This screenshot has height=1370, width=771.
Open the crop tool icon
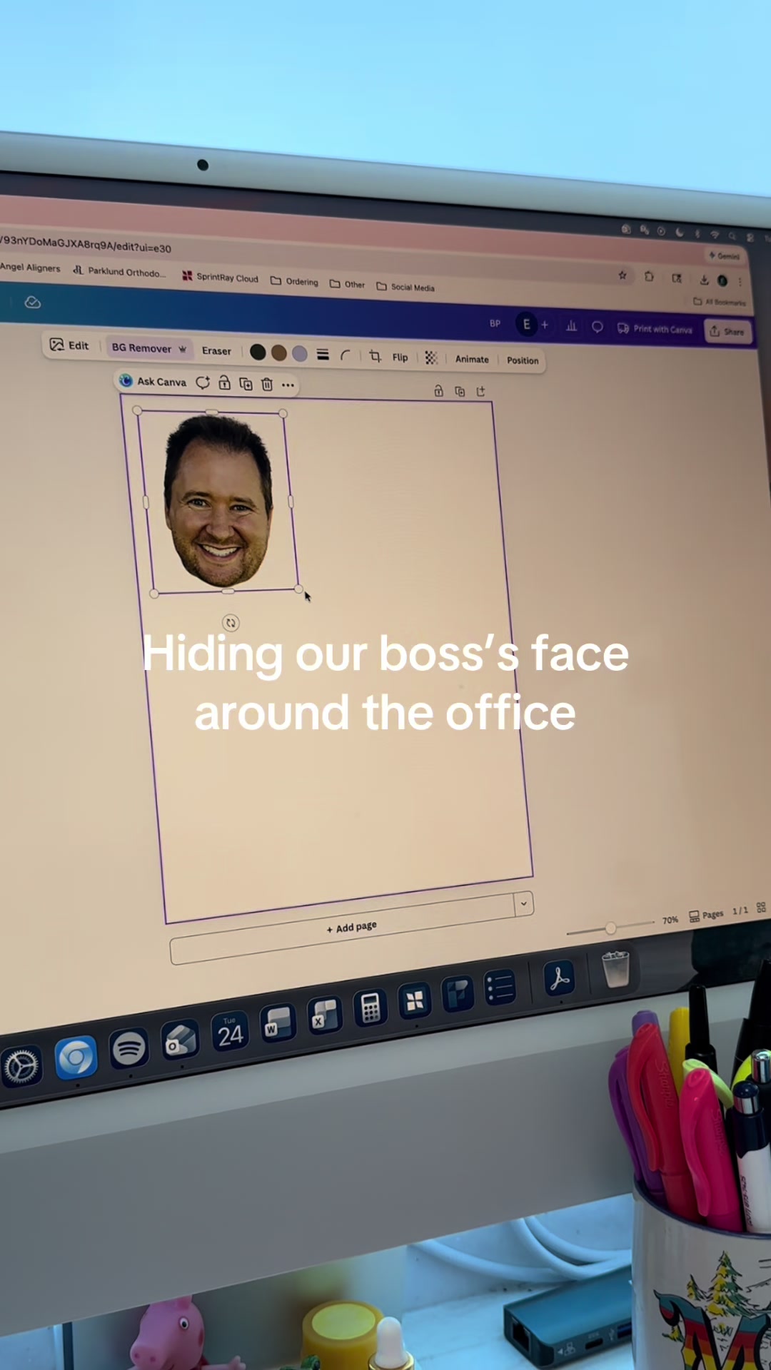click(x=375, y=355)
